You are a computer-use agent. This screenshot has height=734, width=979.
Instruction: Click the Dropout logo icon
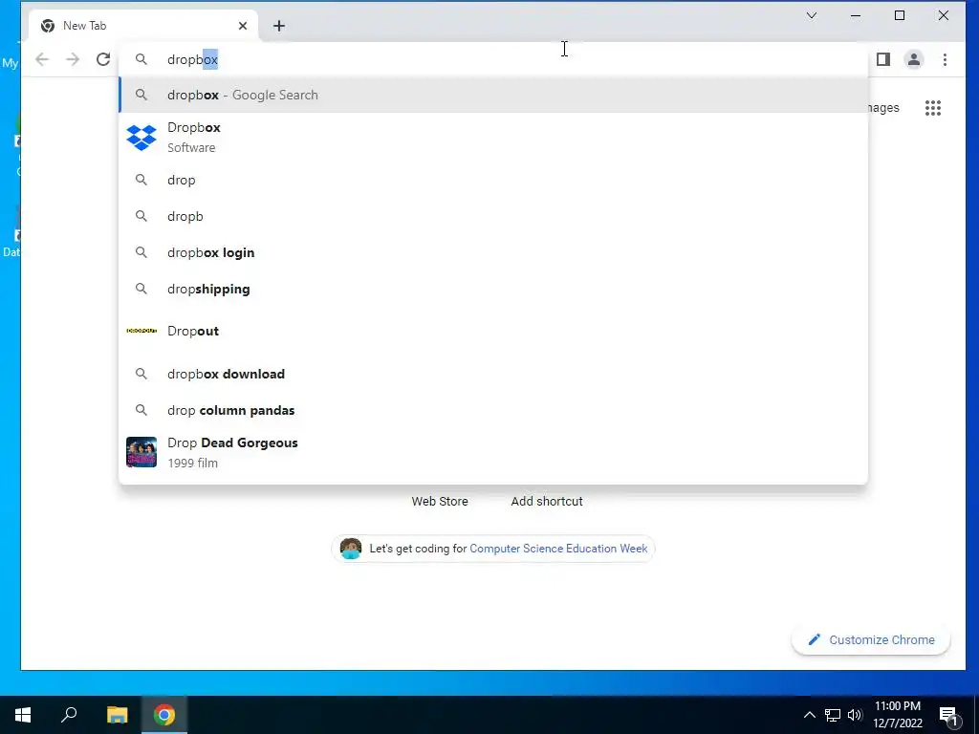click(x=141, y=331)
